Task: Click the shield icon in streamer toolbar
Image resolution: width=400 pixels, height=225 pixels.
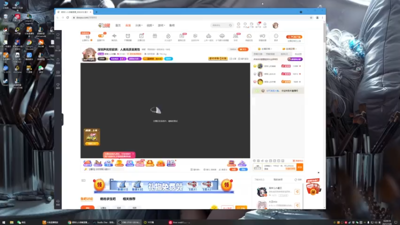Action: [195, 36]
